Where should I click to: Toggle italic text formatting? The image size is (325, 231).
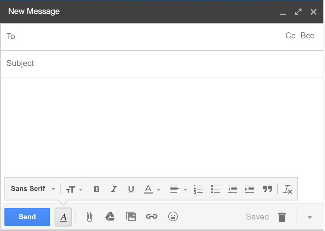pyautogui.click(x=114, y=189)
